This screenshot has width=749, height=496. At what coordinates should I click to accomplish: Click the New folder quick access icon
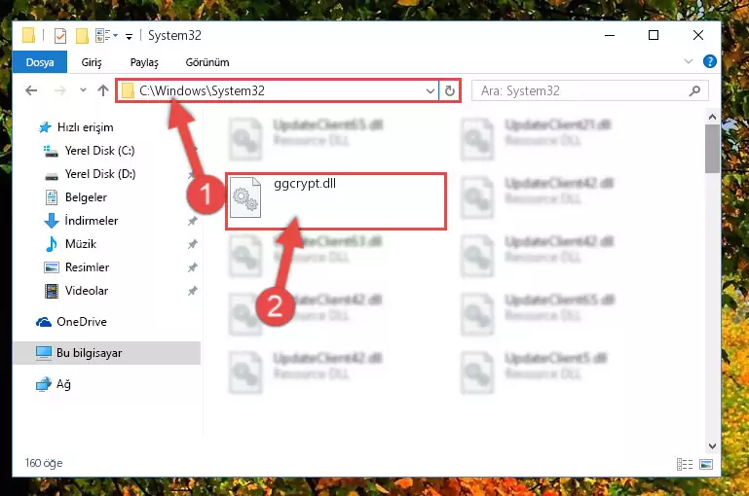click(x=82, y=36)
